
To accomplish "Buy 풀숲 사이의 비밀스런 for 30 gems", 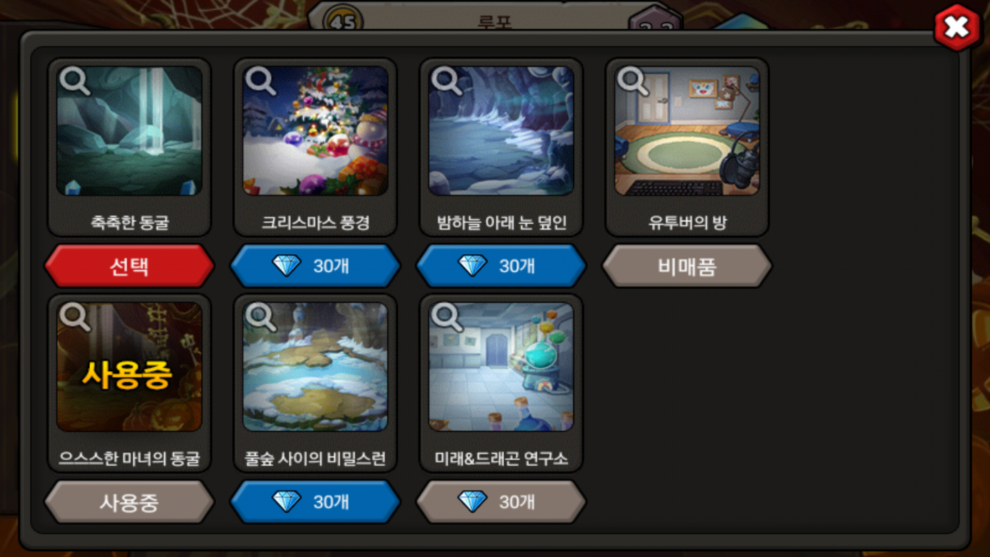I will click(315, 502).
